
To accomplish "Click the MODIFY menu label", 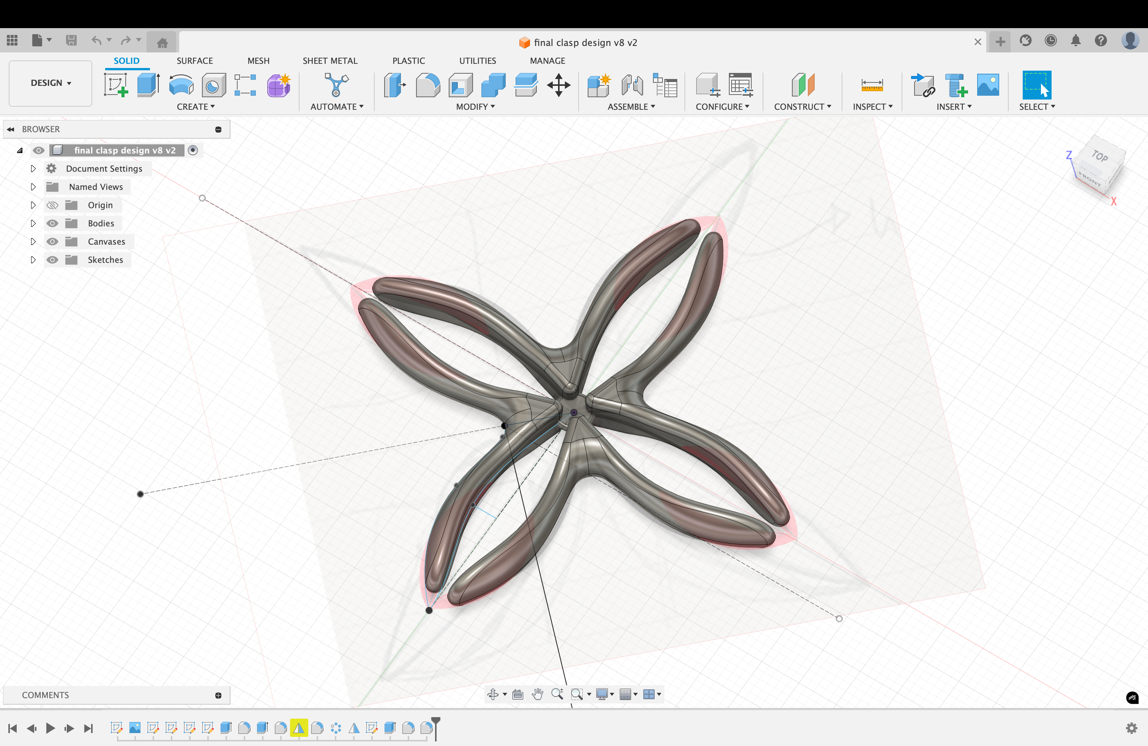I will pos(475,107).
